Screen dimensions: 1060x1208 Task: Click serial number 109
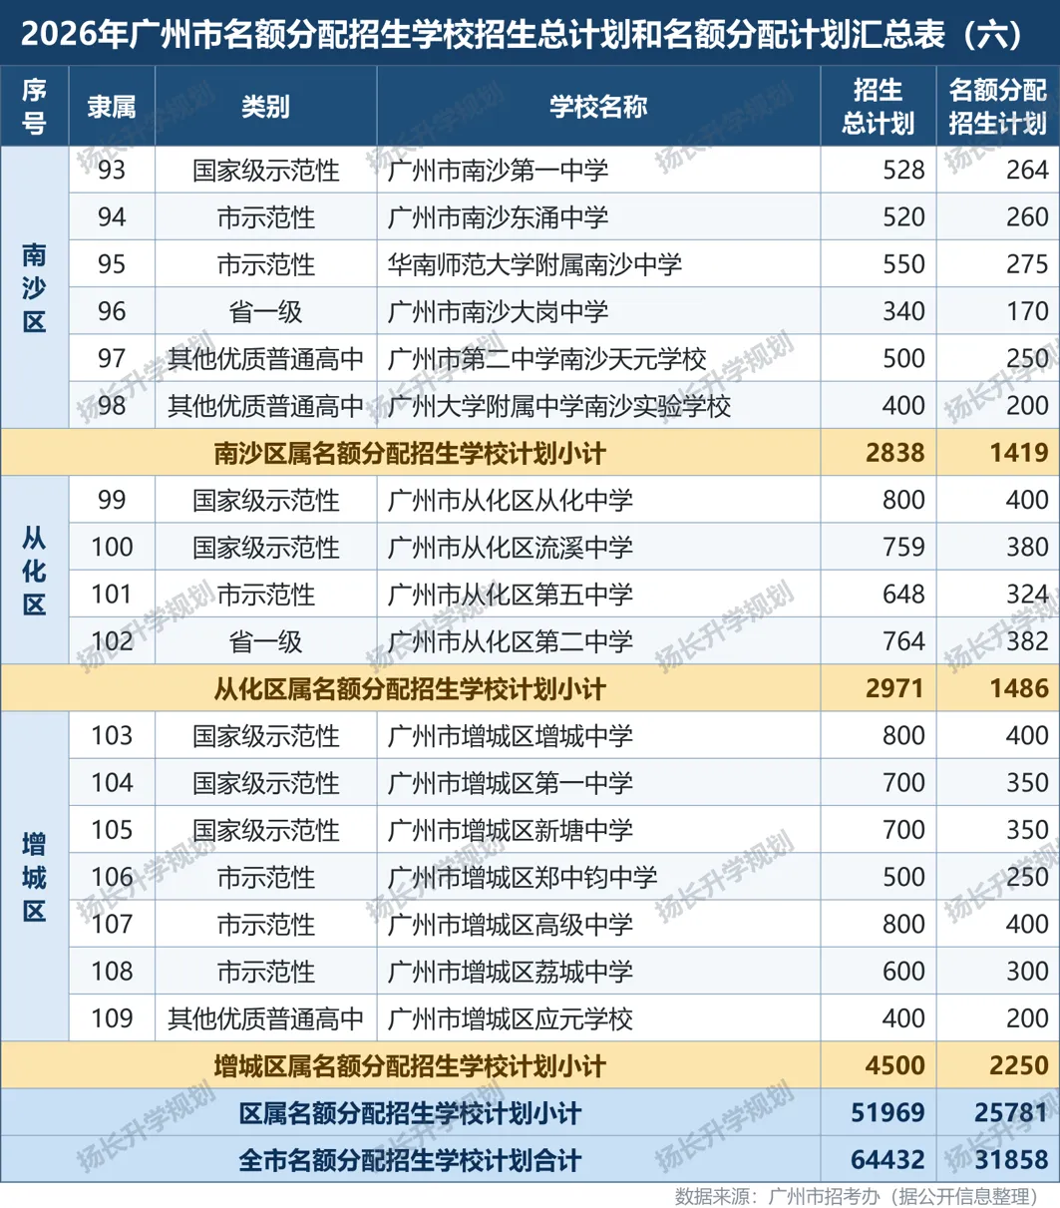pyautogui.click(x=112, y=1018)
